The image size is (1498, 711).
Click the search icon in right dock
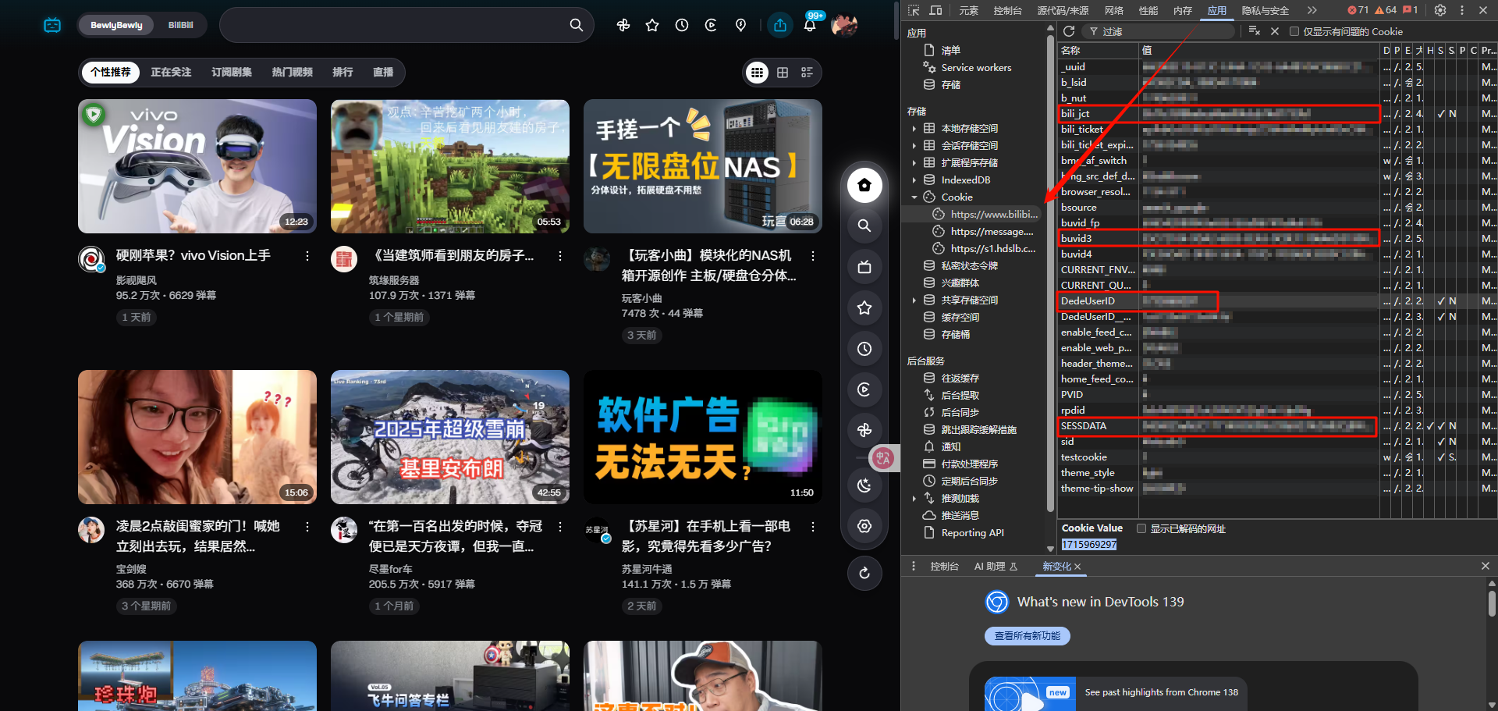point(864,226)
